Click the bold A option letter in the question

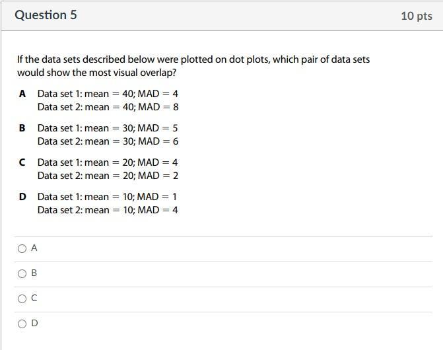click(x=22, y=94)
